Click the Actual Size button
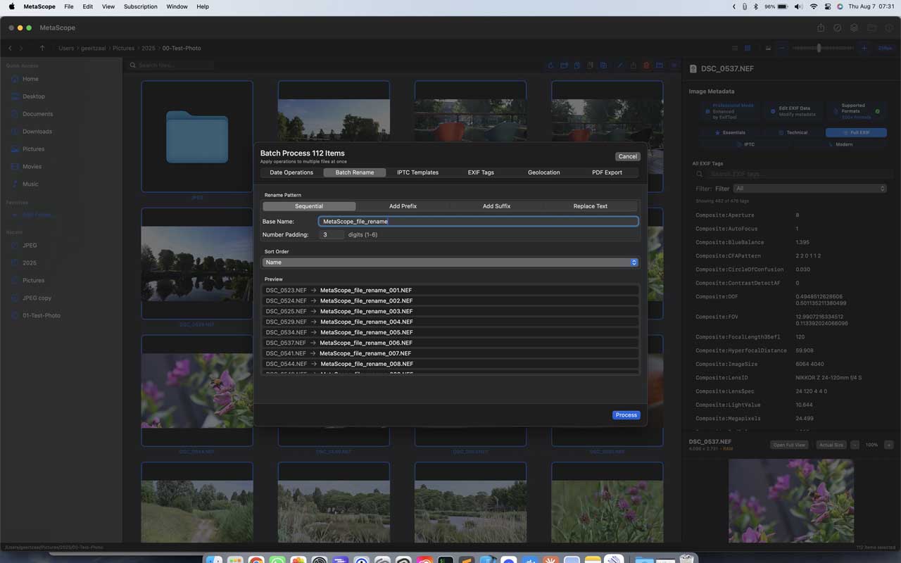The height and width of the screenshot is (563, 901). click(831, 445)
